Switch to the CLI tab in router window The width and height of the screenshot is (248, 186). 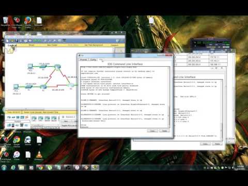(101, 60)
